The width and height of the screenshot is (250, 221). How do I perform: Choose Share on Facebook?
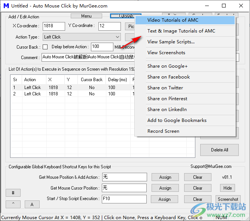coord(185,77)
